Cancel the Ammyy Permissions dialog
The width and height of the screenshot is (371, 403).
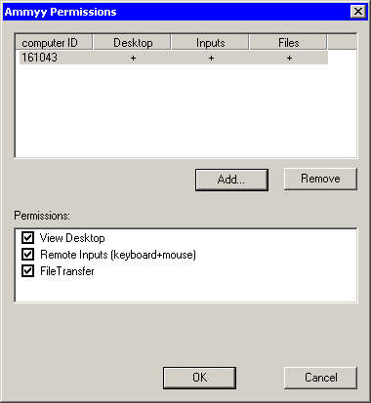[320, 378]
